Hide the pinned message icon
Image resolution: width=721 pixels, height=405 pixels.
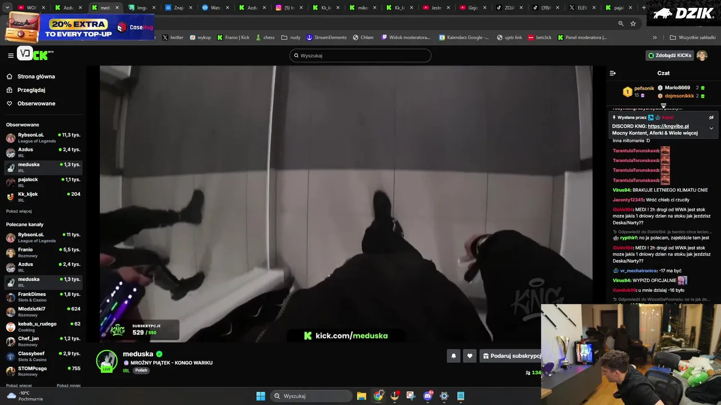pyautogui.click(x=711, y=118)
